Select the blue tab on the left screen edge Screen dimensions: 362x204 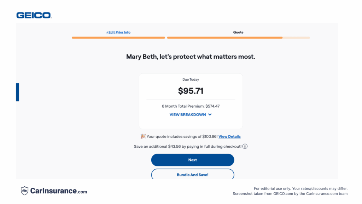[x=17, y=92]
